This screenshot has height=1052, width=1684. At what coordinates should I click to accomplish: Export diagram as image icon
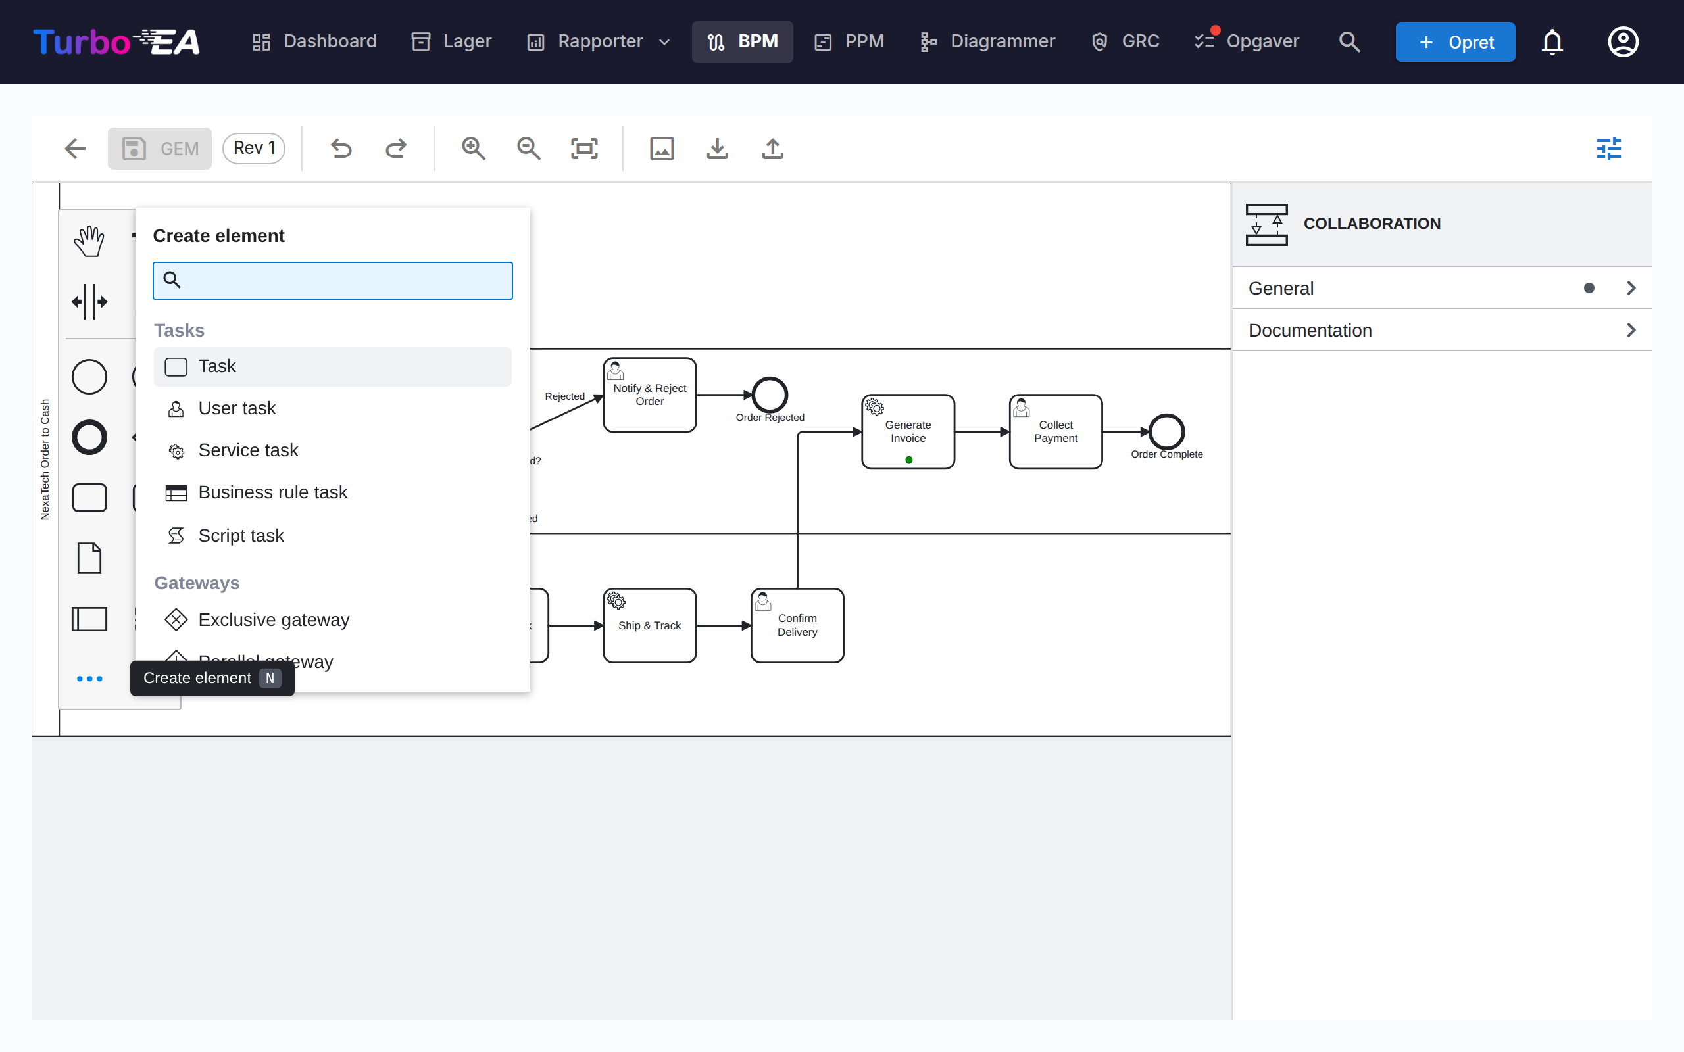662,148
